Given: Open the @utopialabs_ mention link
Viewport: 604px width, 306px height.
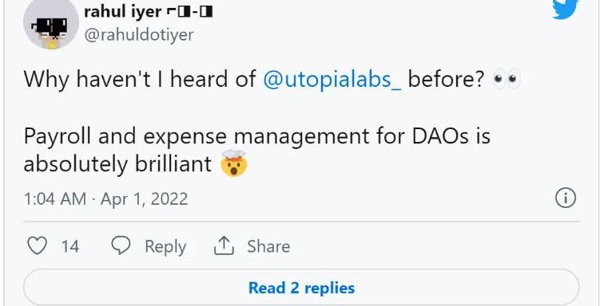Looking at the screenshot, I should (332, 80).
